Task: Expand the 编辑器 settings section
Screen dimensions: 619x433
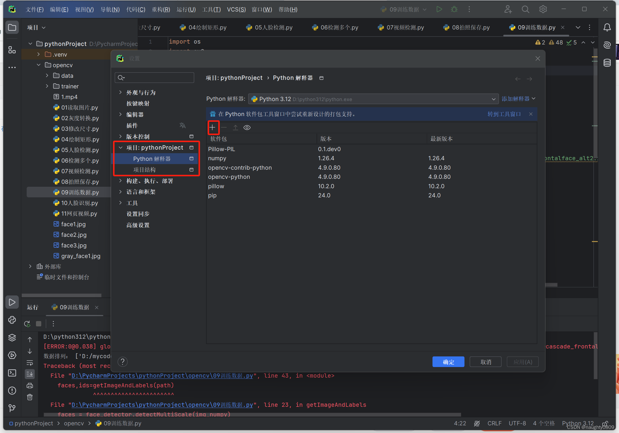Action: [x=121, y=114]
